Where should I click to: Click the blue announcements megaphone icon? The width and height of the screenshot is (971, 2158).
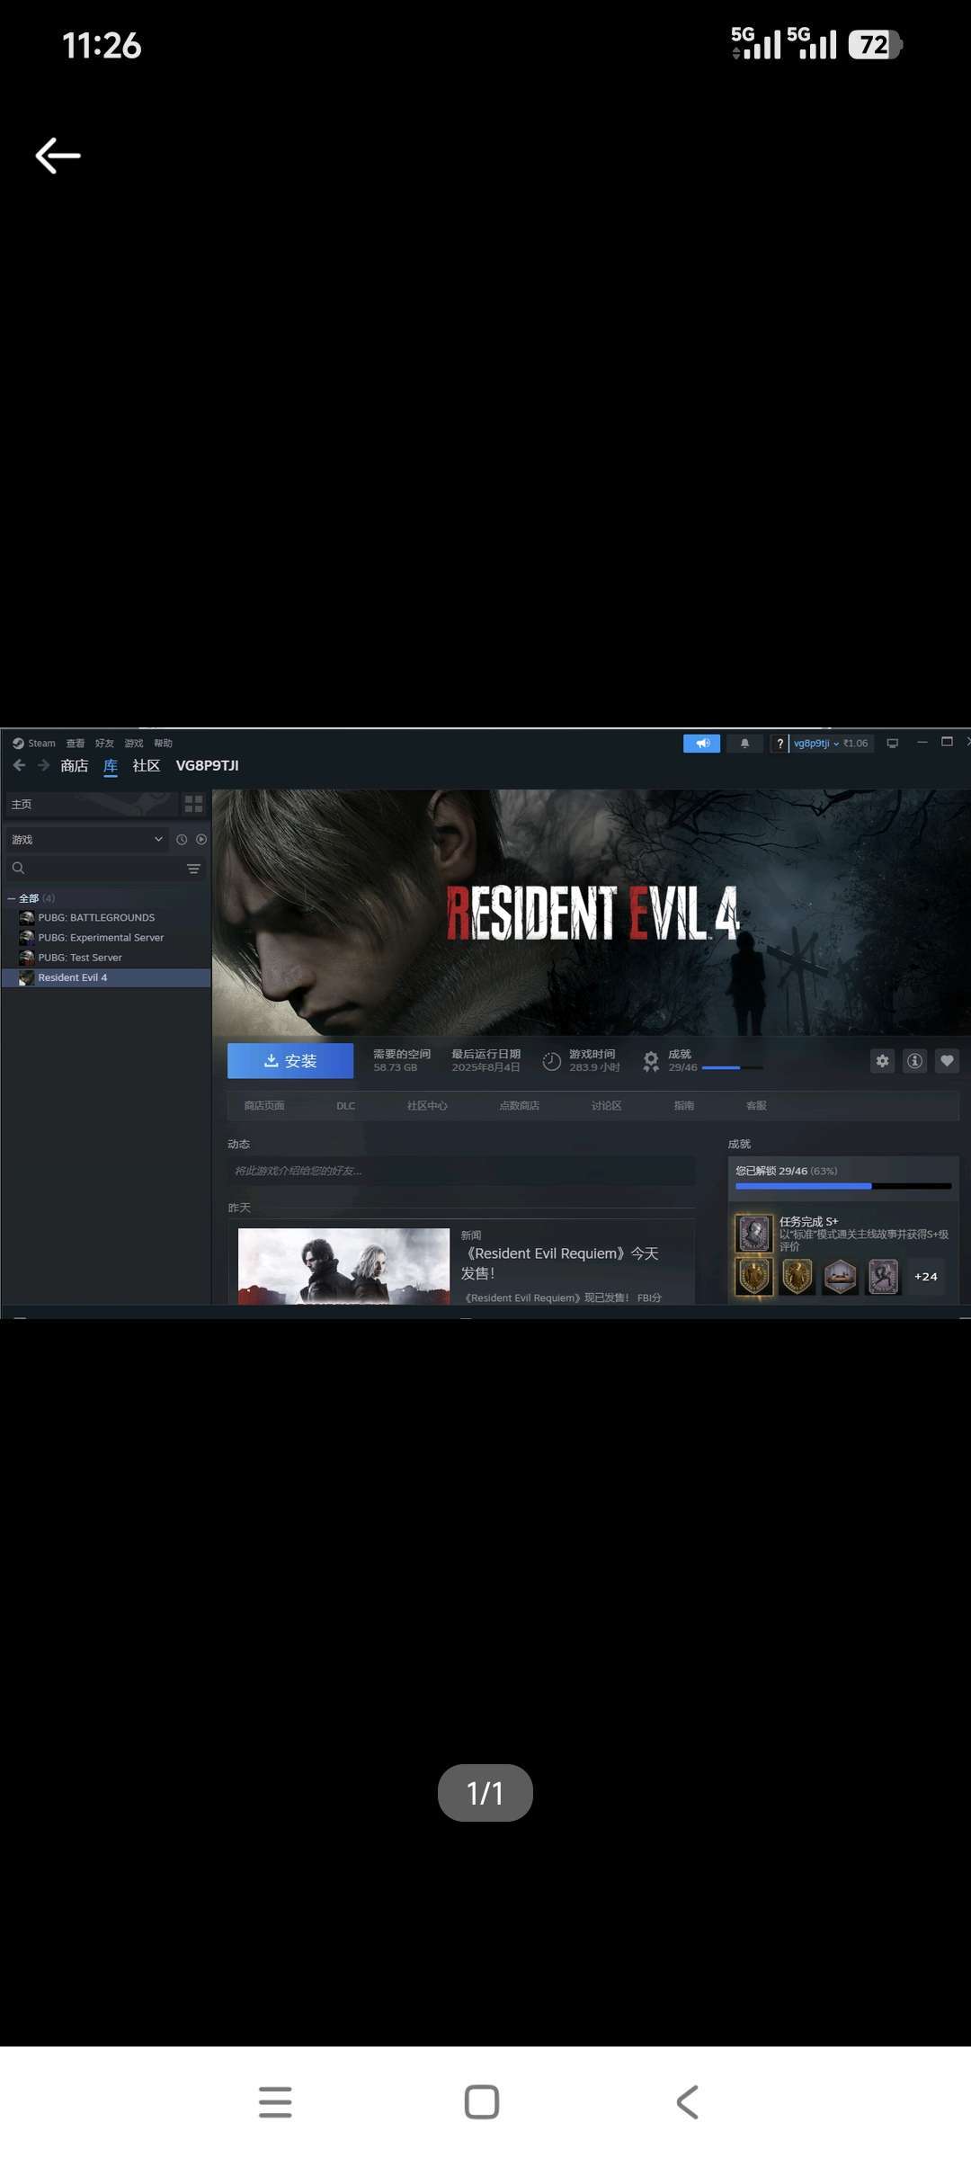coord(701,744)
